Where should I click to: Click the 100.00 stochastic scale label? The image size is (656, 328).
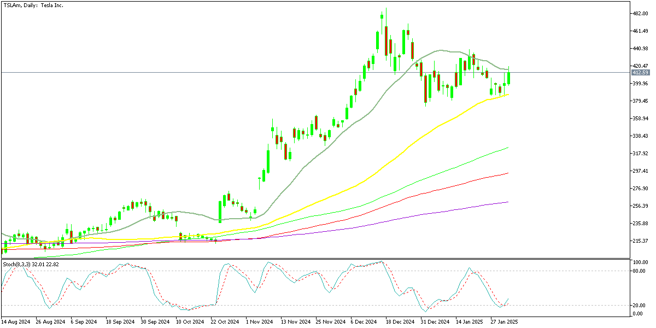[x=640, y=263]
